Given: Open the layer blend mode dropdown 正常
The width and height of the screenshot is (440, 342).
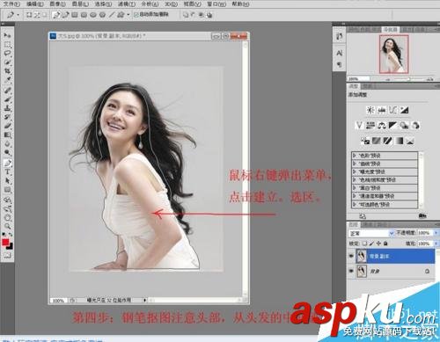Looking at the screenshot, I should [x=371, y=233].
